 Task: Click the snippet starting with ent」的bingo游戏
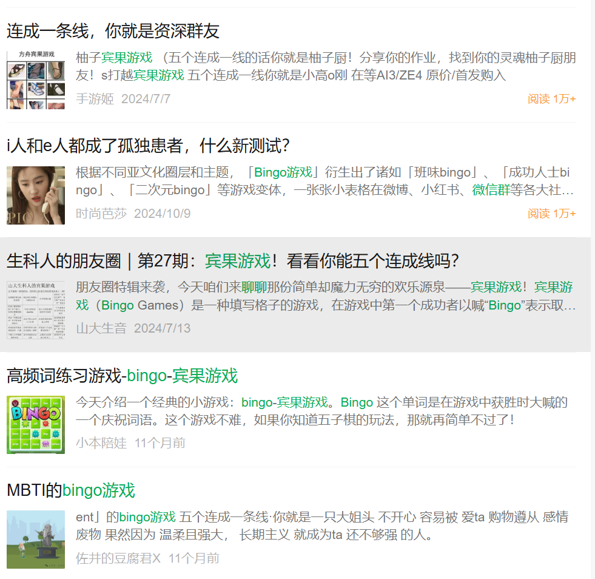click(322, 526)
